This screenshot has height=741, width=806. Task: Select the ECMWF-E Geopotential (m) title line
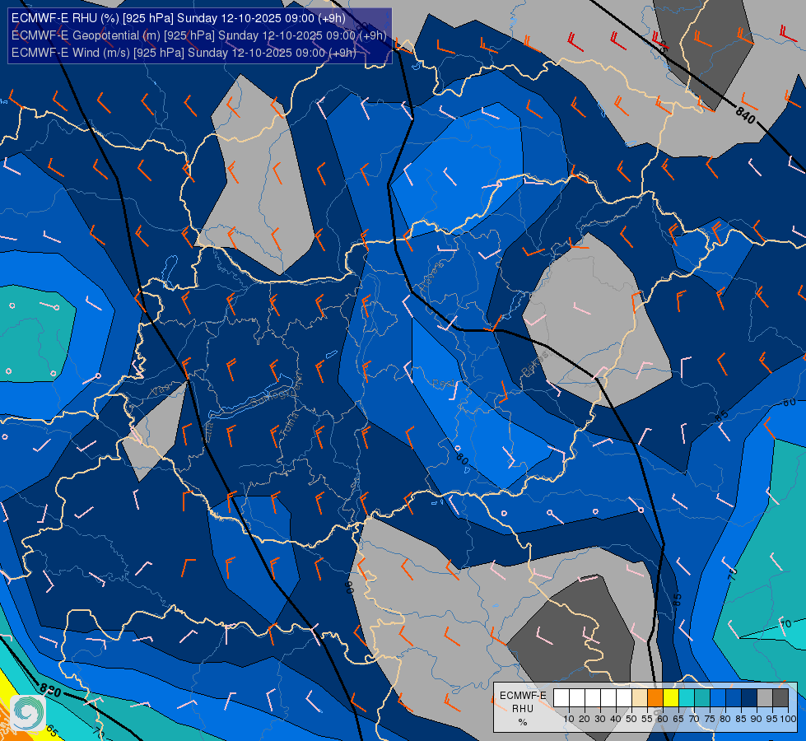click(199, 35)
